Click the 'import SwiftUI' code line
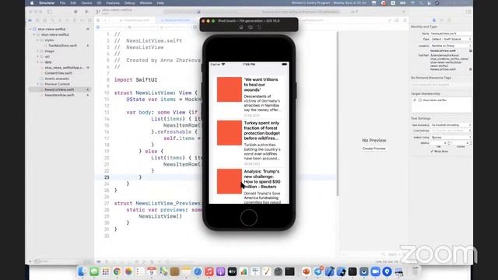Image resolution: width=498 pixels, height=280 pixels. 135,79
